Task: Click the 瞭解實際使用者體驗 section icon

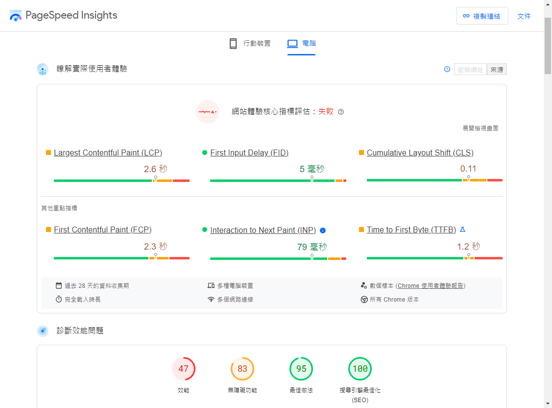Action: [x=43, y=69]
